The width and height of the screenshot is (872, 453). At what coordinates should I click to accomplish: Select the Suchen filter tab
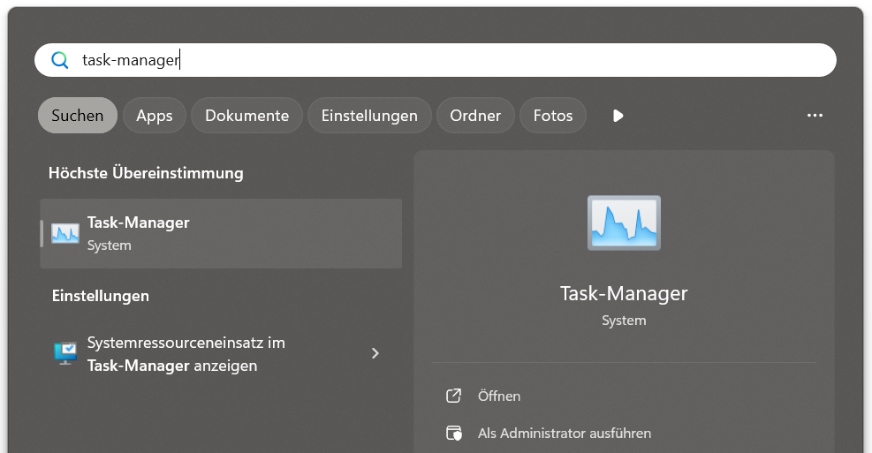pyautogui.click(x=78, y=116)
